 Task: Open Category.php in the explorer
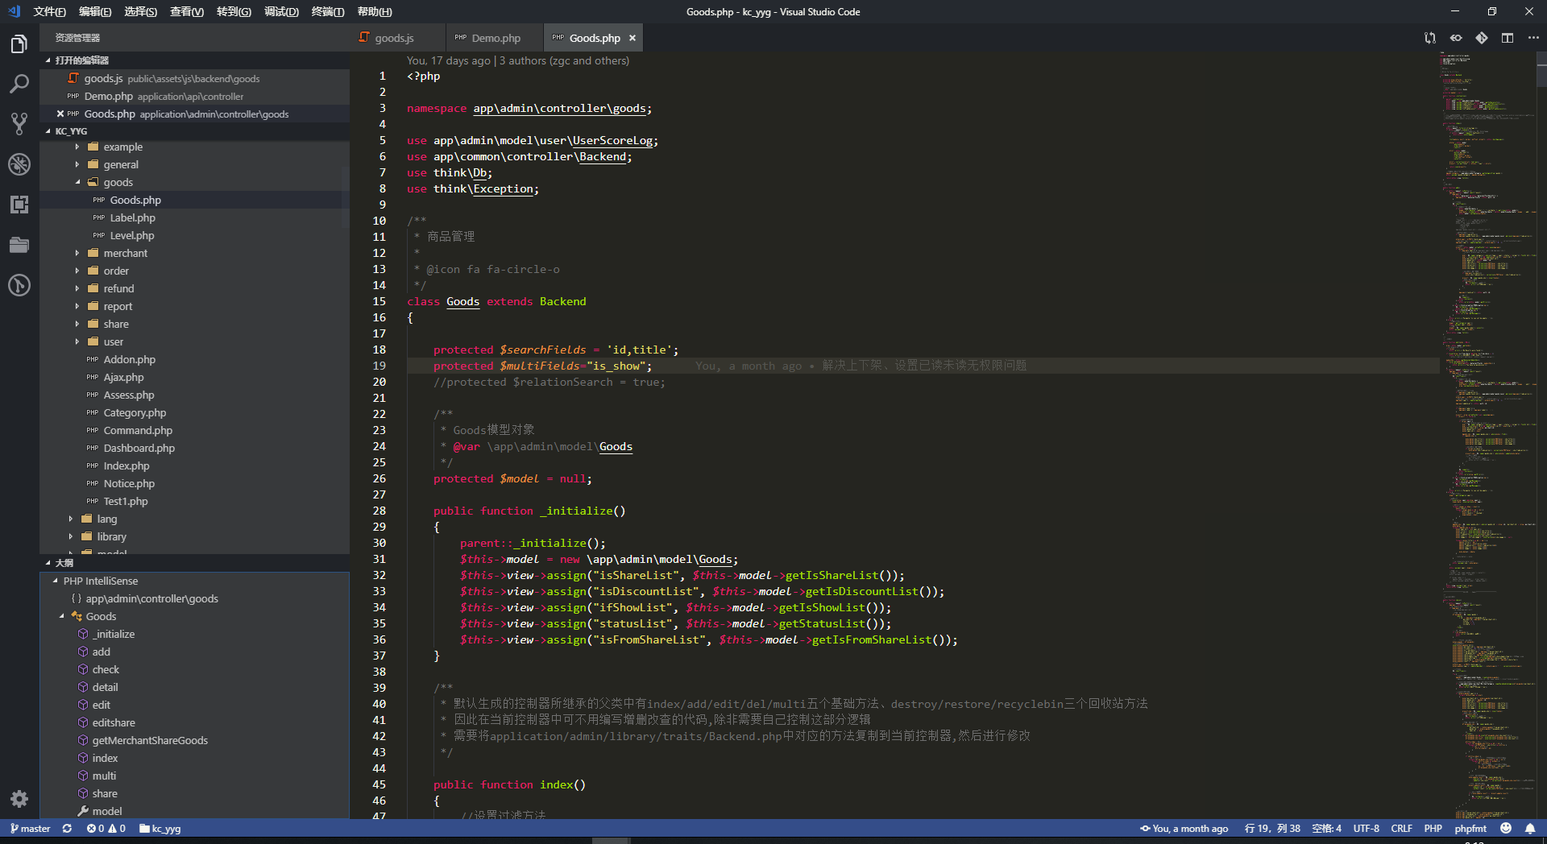[x=135, y=412]
